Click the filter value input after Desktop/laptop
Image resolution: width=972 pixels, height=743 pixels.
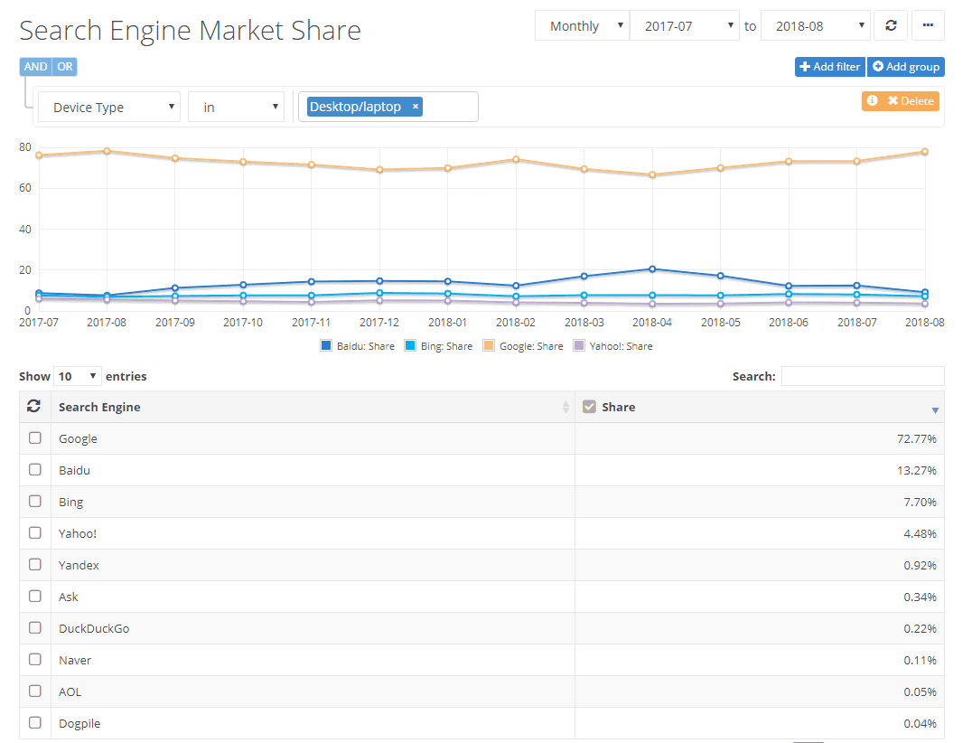tap(450, 107)
